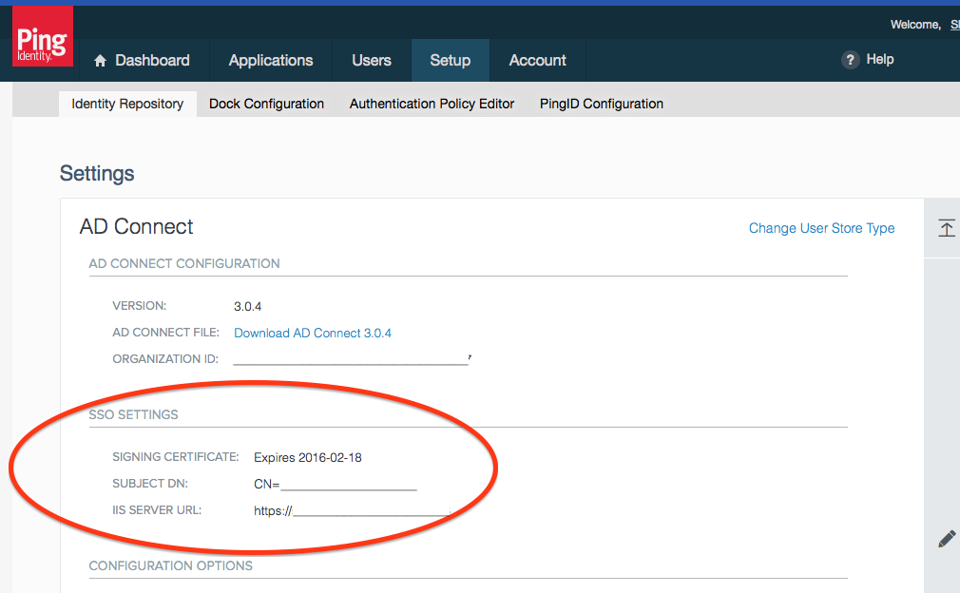
Task: Open the Help link text
Action: pyautogui.click(x=880, y=59)
